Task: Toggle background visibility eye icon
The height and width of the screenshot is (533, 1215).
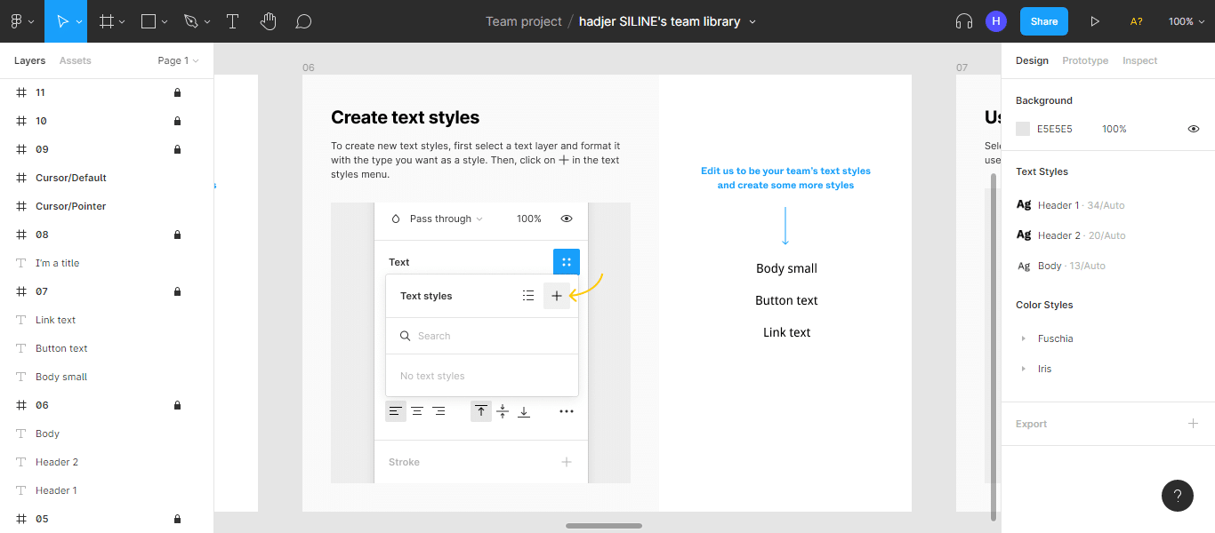Action: pos(1194,129)
